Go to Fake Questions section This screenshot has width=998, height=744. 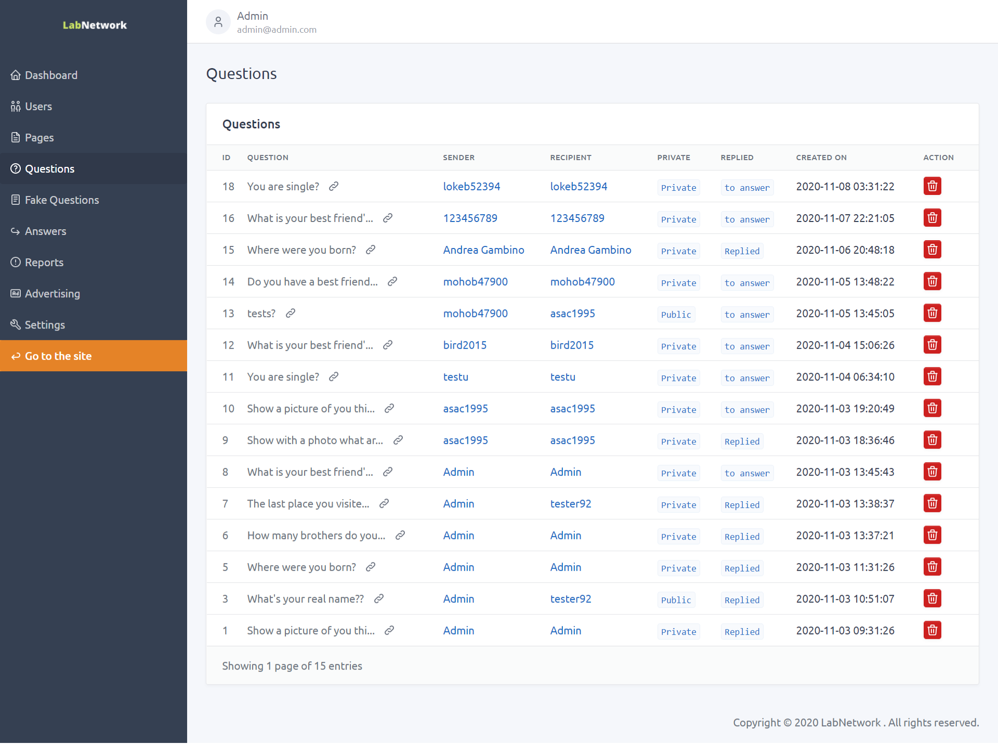(61, 200)
